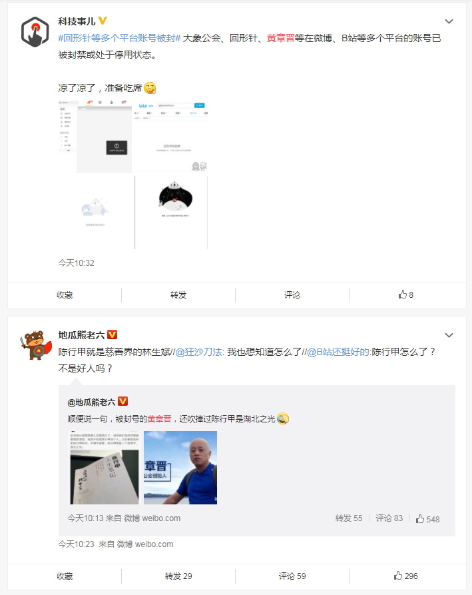
Task: Open the book photo thumbnail in quoted post
Action: pos(105,468)
